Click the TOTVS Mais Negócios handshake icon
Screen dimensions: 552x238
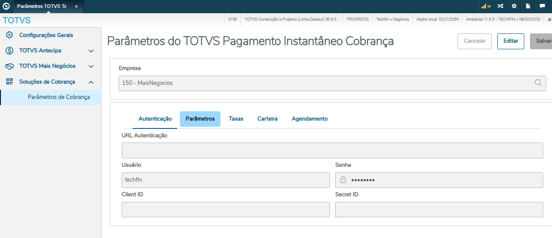[x=10, y=66]
